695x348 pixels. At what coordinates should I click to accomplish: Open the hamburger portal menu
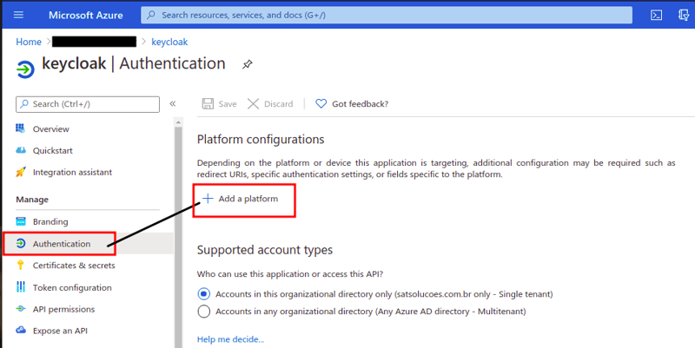(18, 15)
